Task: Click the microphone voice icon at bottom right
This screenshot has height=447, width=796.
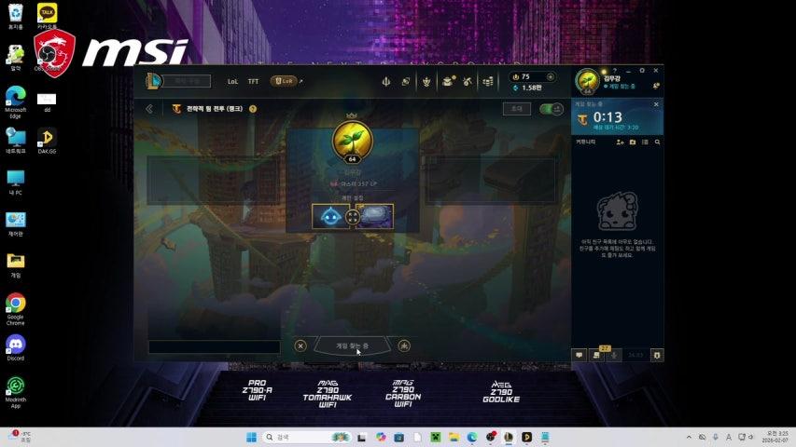Action: (614, 355)
